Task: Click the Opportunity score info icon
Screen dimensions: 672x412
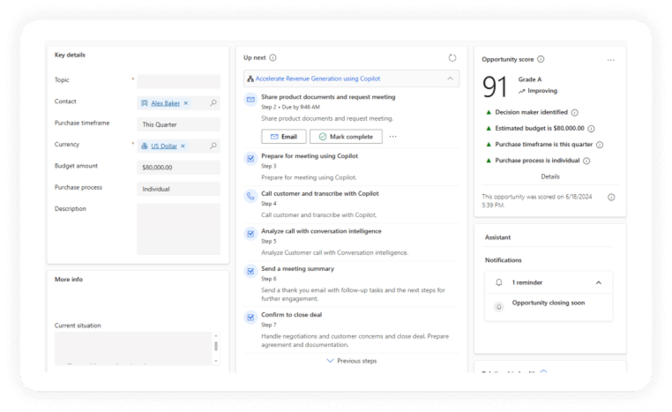Action: 541,59
